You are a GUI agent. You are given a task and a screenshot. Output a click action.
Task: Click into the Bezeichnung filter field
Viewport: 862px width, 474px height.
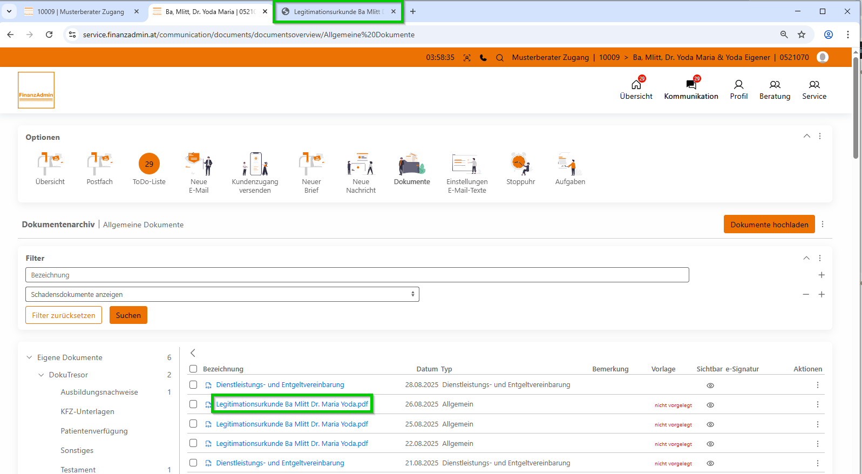[357, 275]
